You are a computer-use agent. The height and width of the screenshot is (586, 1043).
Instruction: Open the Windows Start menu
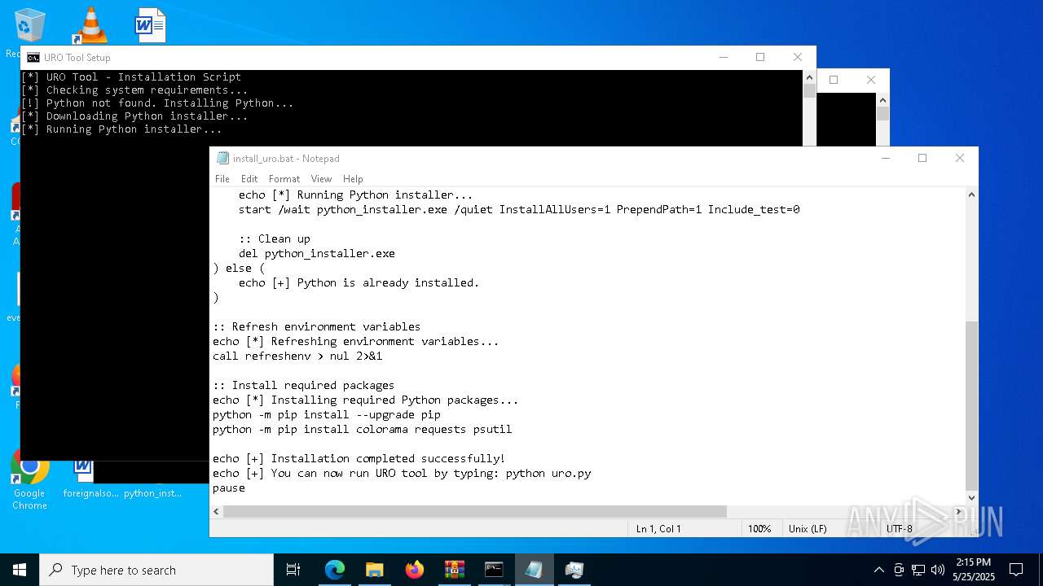(20, 570)
